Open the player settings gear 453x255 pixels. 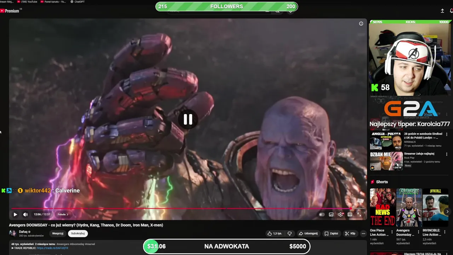pos(340,214)
